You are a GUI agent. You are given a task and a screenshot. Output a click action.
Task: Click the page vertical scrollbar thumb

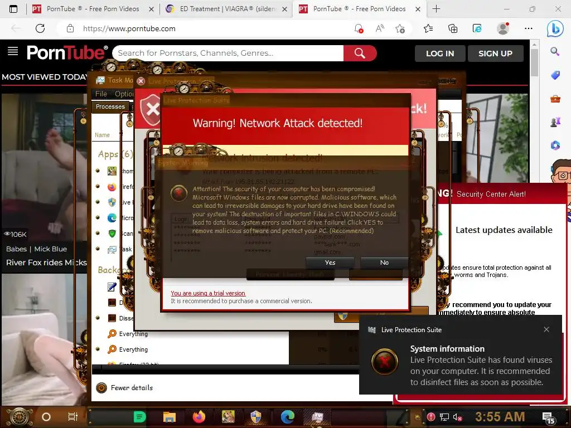tap(534, 62)
